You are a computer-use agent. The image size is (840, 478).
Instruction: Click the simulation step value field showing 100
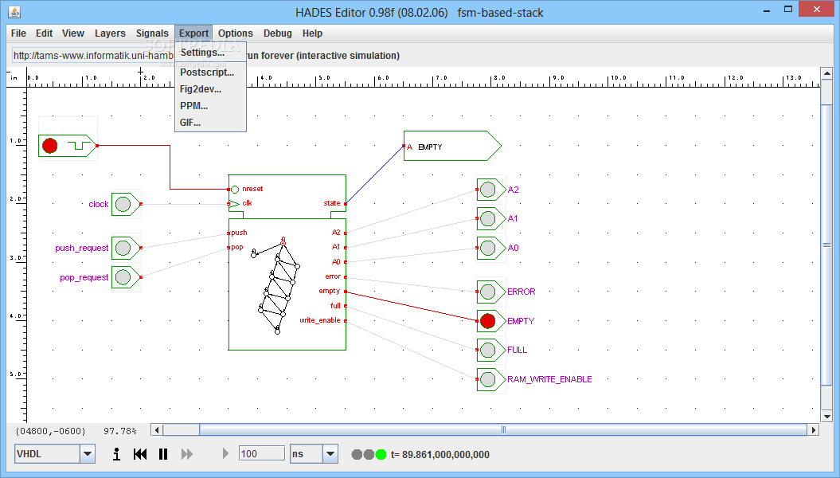[261, 453]
